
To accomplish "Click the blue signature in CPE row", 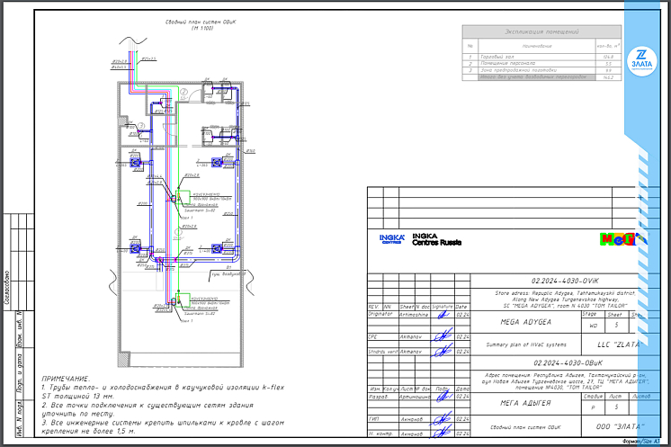I will (x=442, y=336).
